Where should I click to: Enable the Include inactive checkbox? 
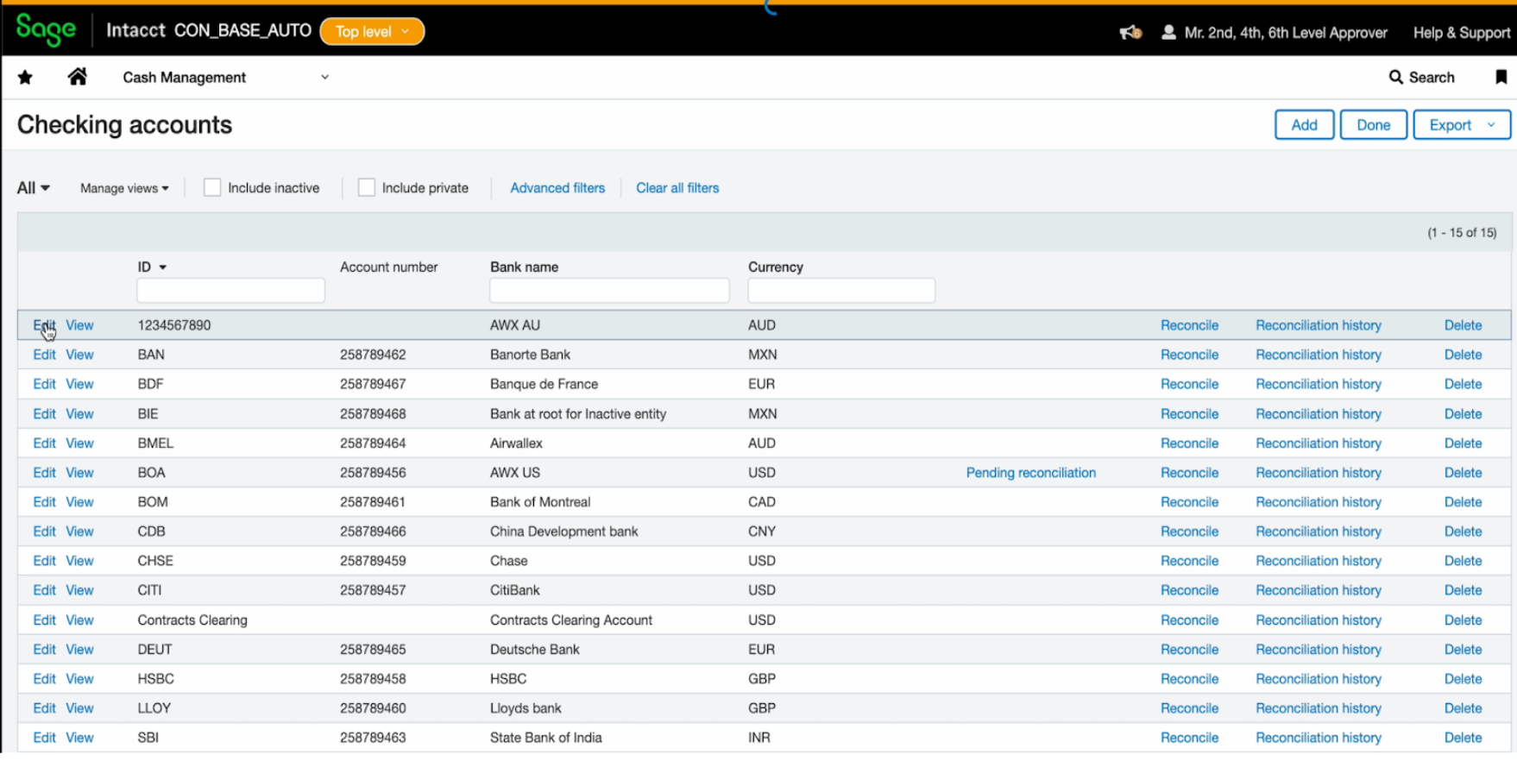212,187
